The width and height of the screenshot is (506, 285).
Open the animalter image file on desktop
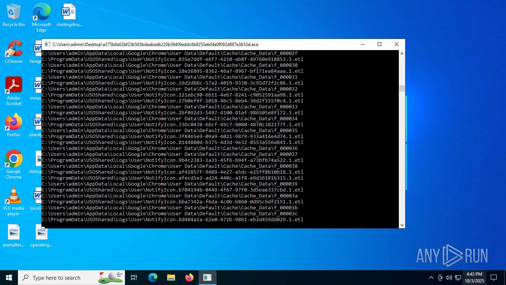14,236
